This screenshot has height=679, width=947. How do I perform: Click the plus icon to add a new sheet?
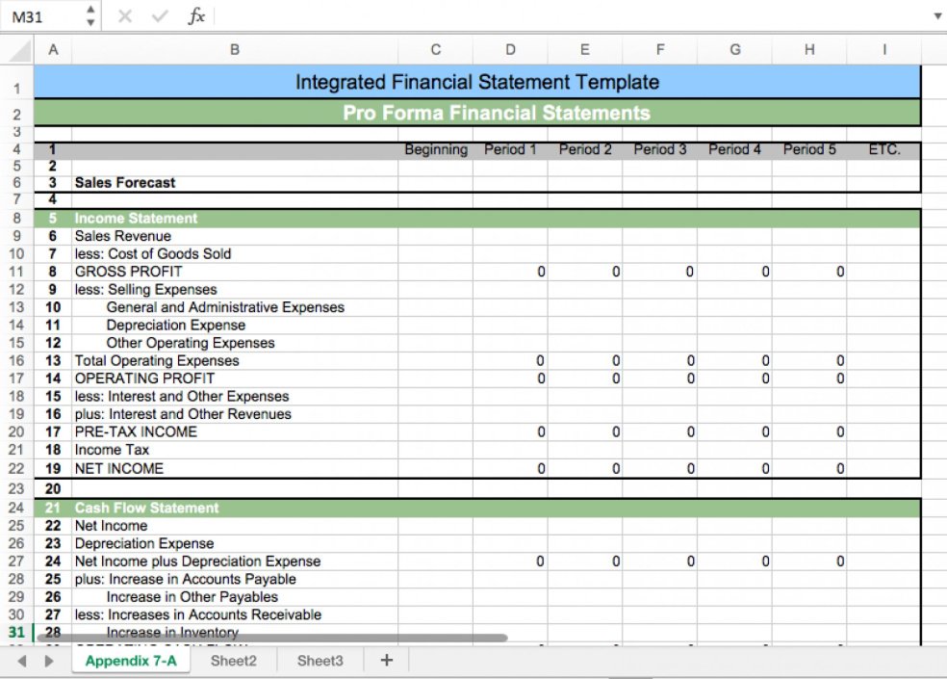(385, 661)
